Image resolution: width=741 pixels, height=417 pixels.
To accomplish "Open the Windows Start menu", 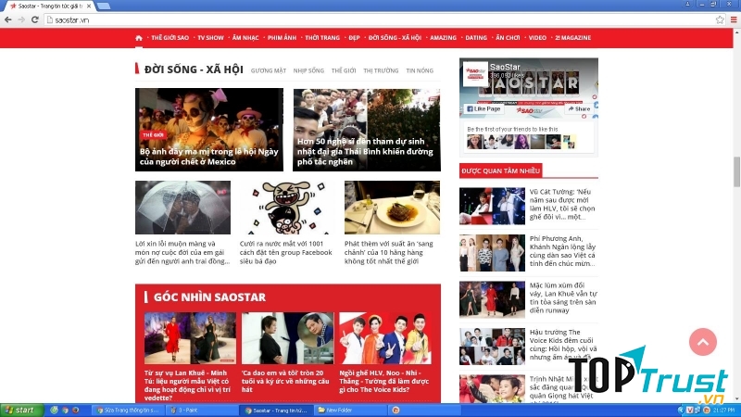I will (21, 410).
